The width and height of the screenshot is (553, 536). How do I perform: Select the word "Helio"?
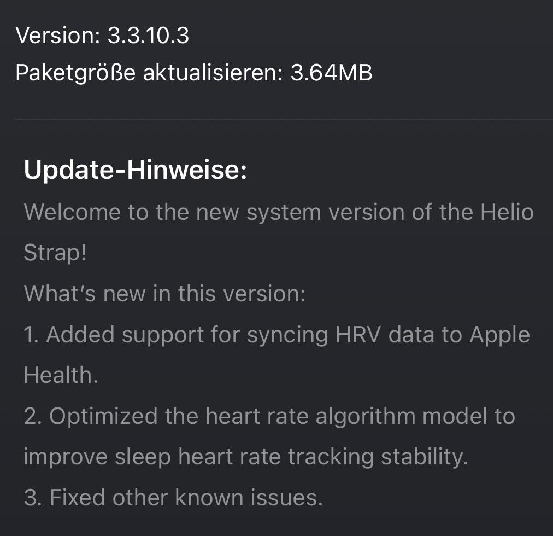click(507, 212)
